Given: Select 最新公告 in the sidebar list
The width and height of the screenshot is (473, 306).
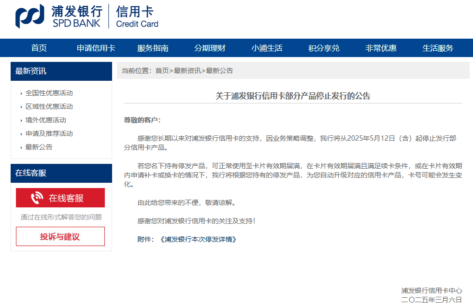Looking at the screenshot, I should [39, 147].
